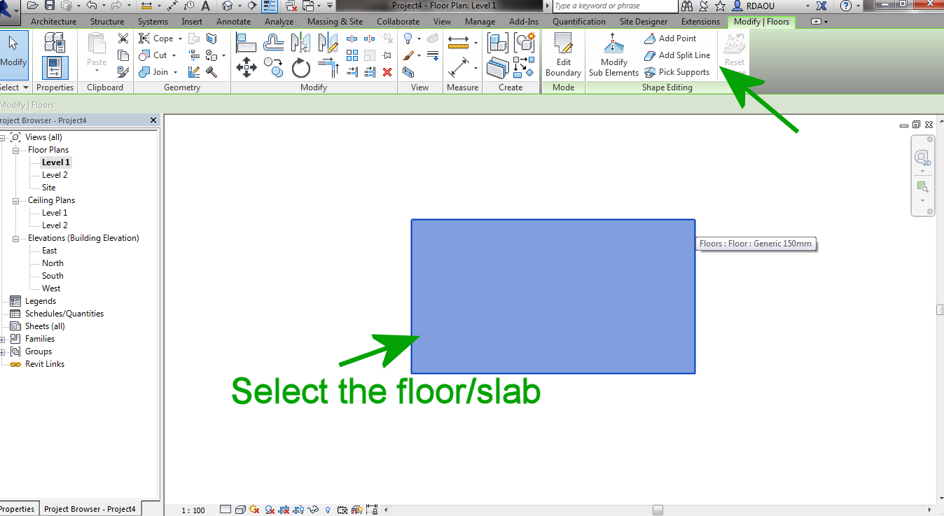The height and width of the screenshot is (516, 944).
Task: Click the Copy tool with overlapping circles
Action: (x=274, y=68)
